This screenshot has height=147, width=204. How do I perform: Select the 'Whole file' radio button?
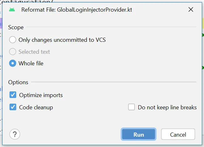tap(13, 63)
